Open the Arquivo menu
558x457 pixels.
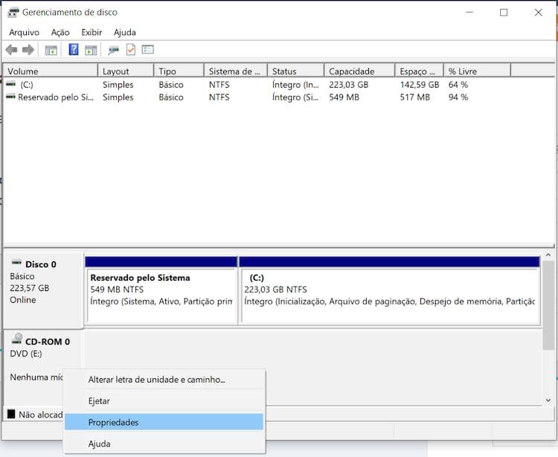coord(25,33)
